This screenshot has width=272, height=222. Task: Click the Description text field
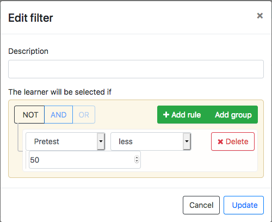tap(136, 69)
